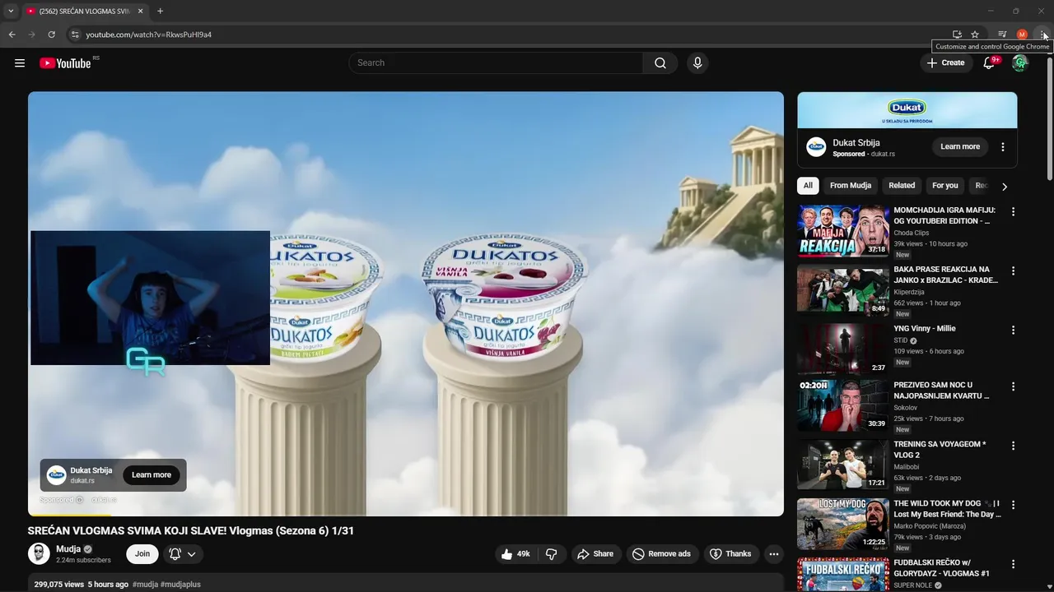Send Thanks to the creator
Viewport: 1054px width, 592px height.
click(x=730, y=554)
